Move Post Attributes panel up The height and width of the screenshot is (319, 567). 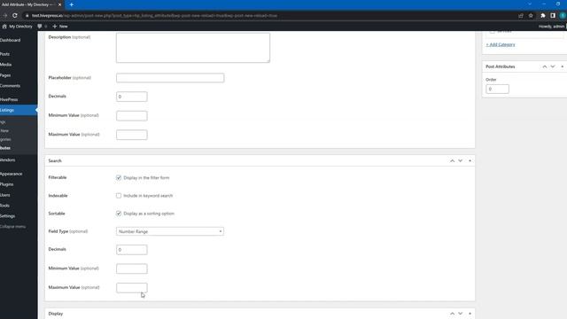click(545, 66)
